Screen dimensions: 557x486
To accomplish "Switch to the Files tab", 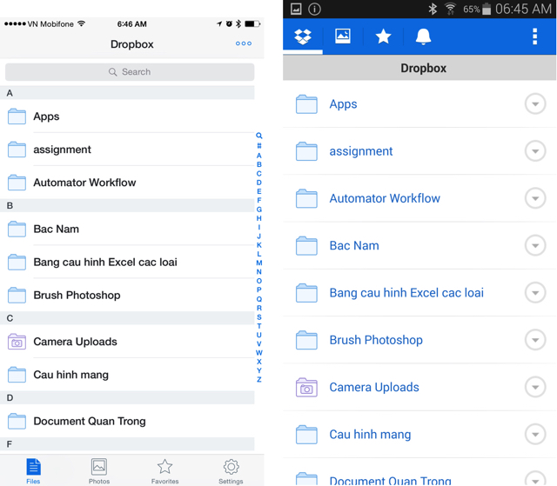I will pyautogui.click(x=33, y=471).
